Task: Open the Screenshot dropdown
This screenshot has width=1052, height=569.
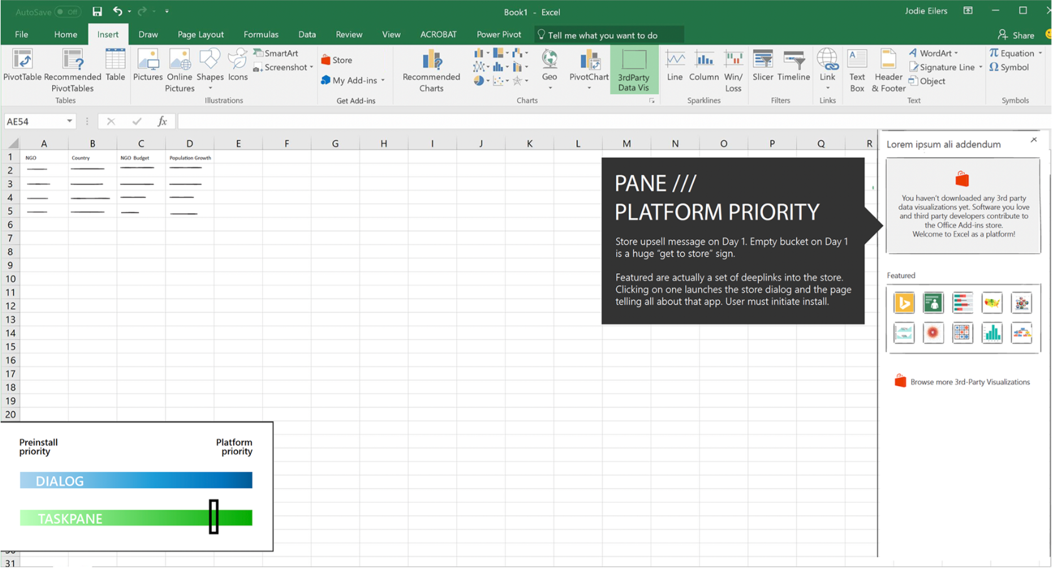Action: coord(312,67)
